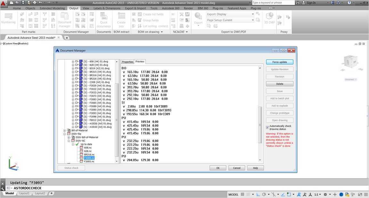Click the OK button in Document Manager
Screen dimensions: 369x198
click(x=218, y=168)
